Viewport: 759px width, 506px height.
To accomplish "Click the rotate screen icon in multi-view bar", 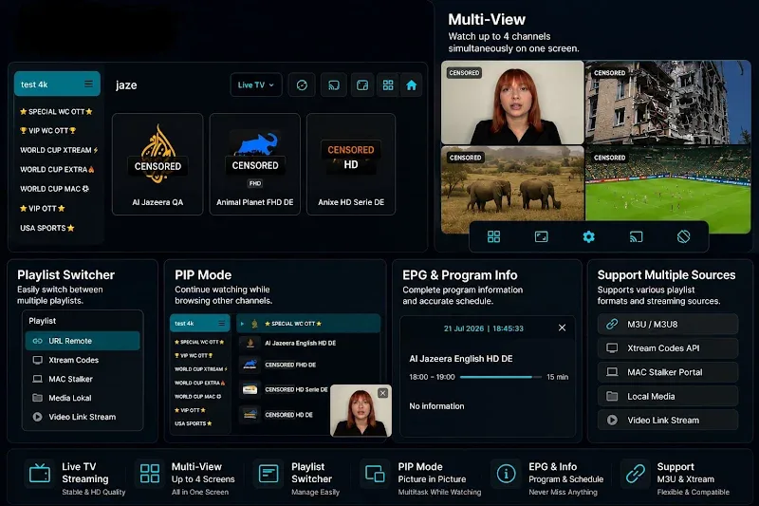I will click(683, 236).
